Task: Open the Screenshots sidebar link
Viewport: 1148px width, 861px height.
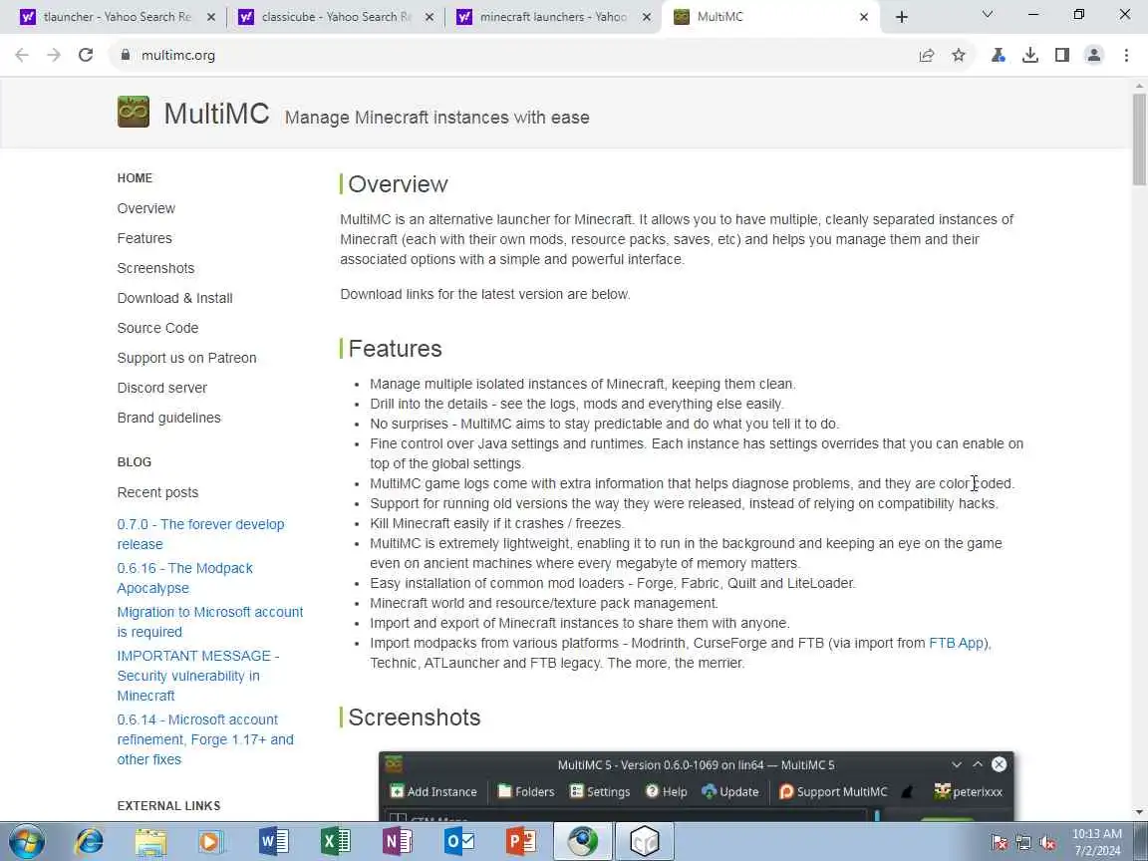Action: pyautogui.click(x=155, y=269)
